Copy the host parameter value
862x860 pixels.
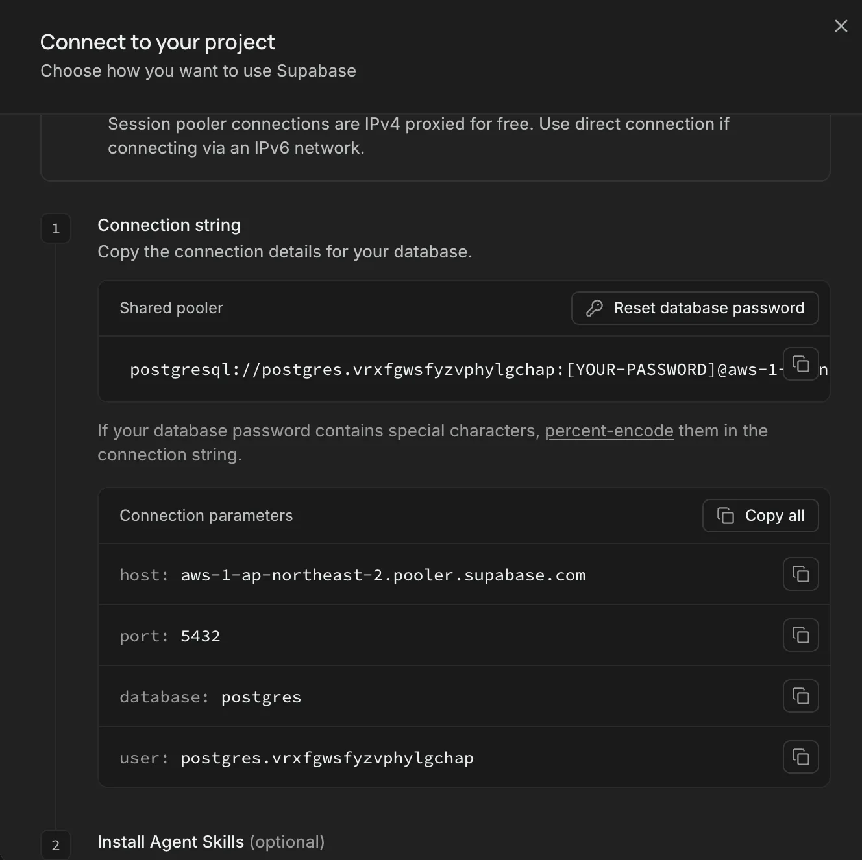tap(800, 574)
